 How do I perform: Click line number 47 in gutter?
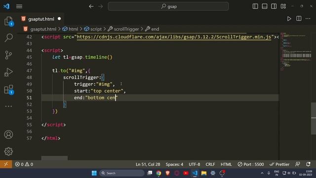pyautogui.click(x=29, y=71)
